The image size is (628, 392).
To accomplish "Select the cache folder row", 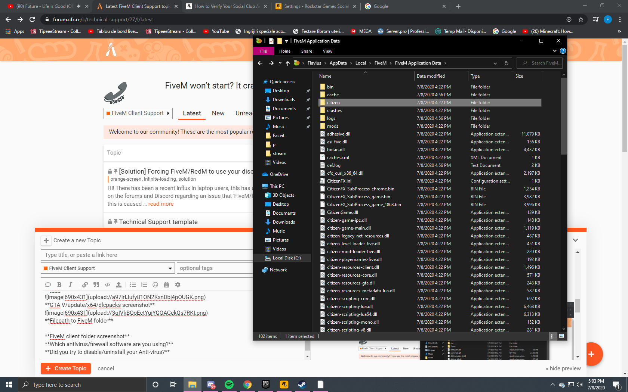I will (x=430, y=95).
